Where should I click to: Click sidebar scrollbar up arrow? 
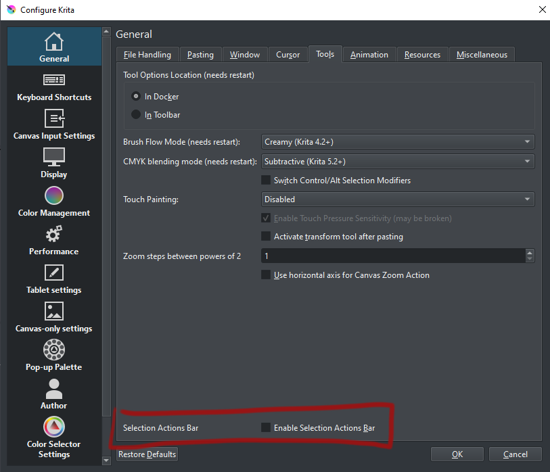point(106,32)
